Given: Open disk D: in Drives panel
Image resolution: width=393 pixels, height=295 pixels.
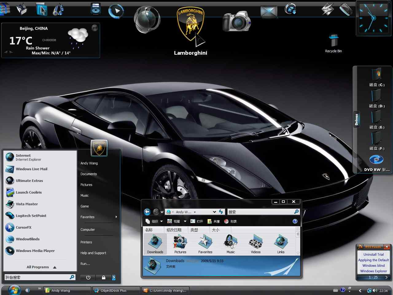Looking at the screenshot, I should point(376,99).
